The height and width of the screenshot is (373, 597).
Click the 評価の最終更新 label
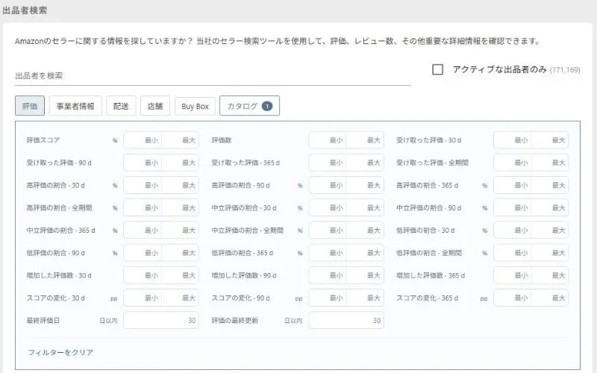click(x=235, y=321)
